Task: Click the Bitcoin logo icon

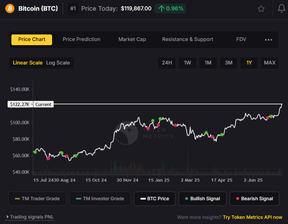Action: [x=10, y=8]
